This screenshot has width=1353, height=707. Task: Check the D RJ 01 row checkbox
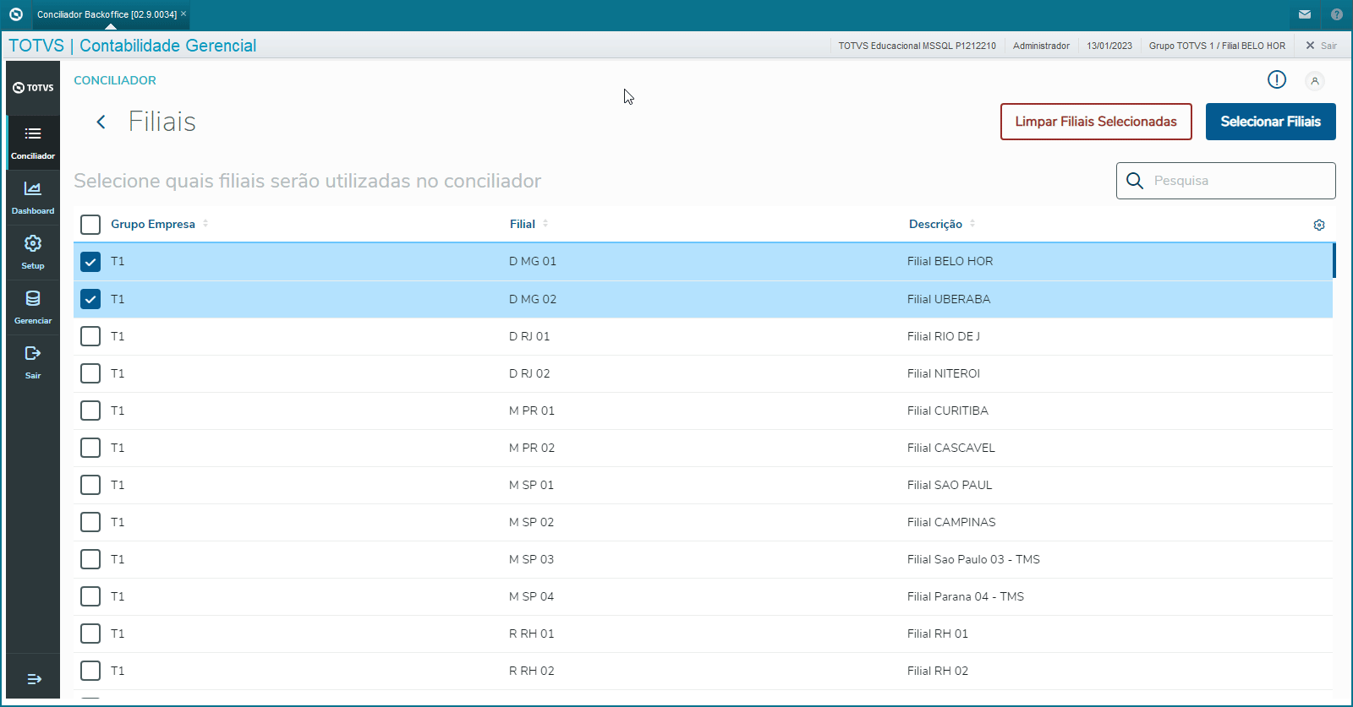click(x=90, y=336)
